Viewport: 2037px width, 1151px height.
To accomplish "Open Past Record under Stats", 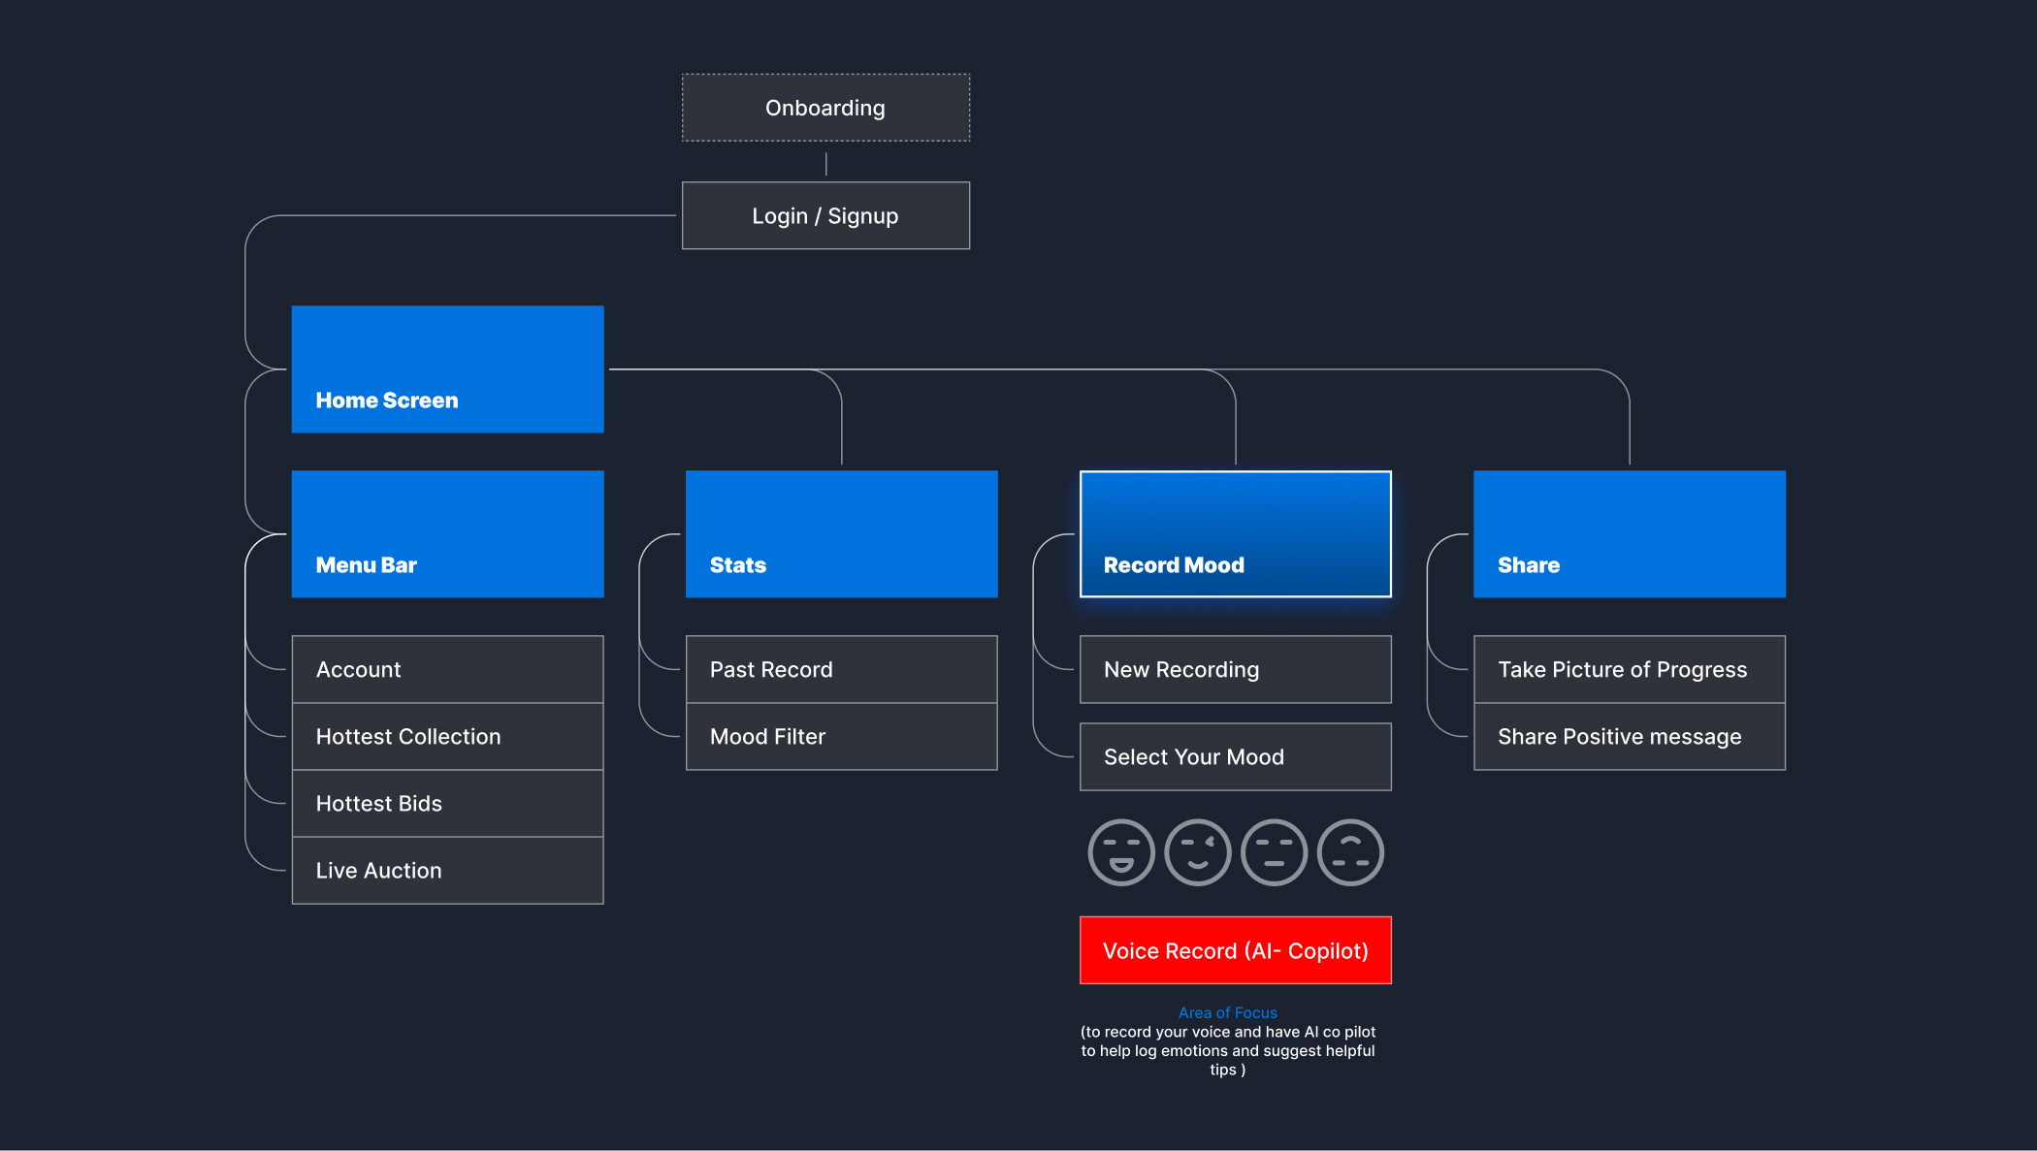I will pos(841,669).
